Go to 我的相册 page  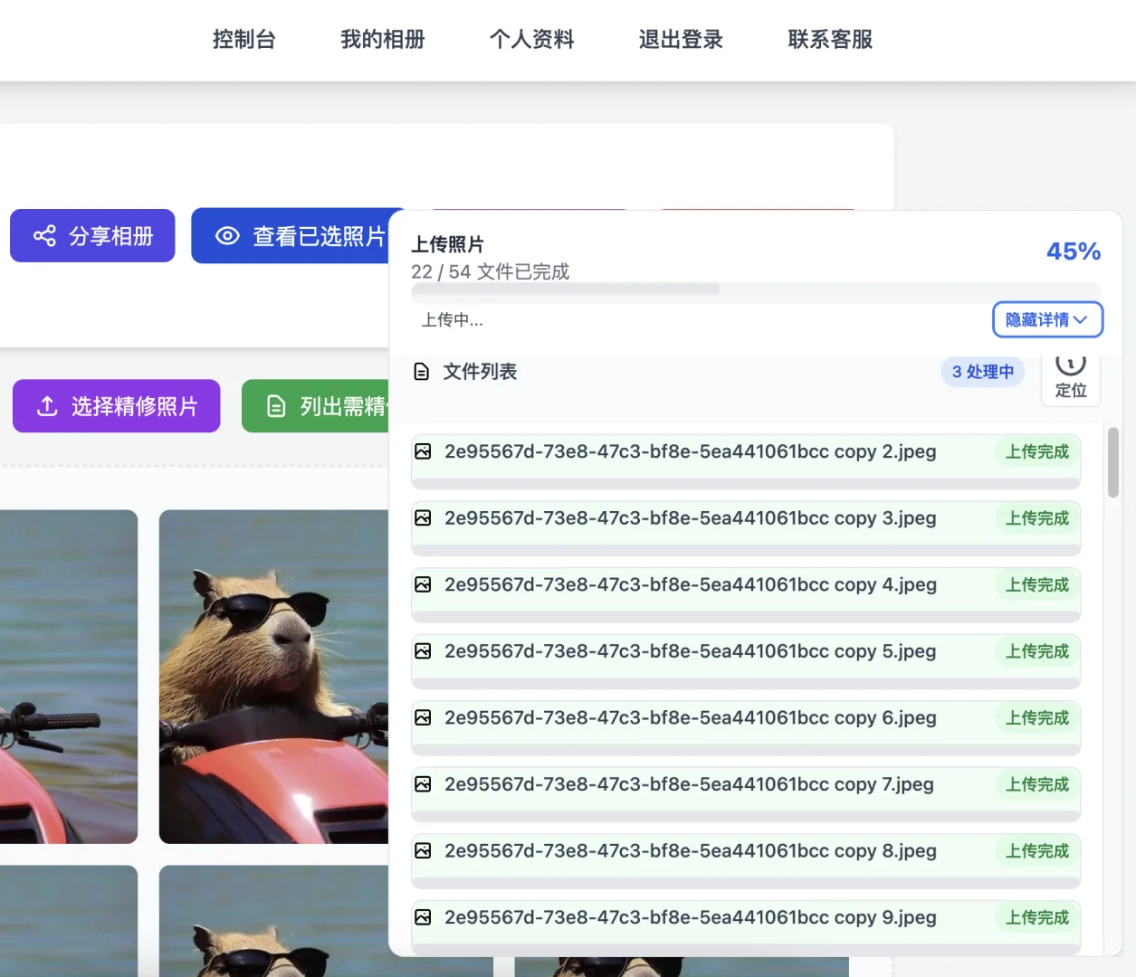click(383, 40)
